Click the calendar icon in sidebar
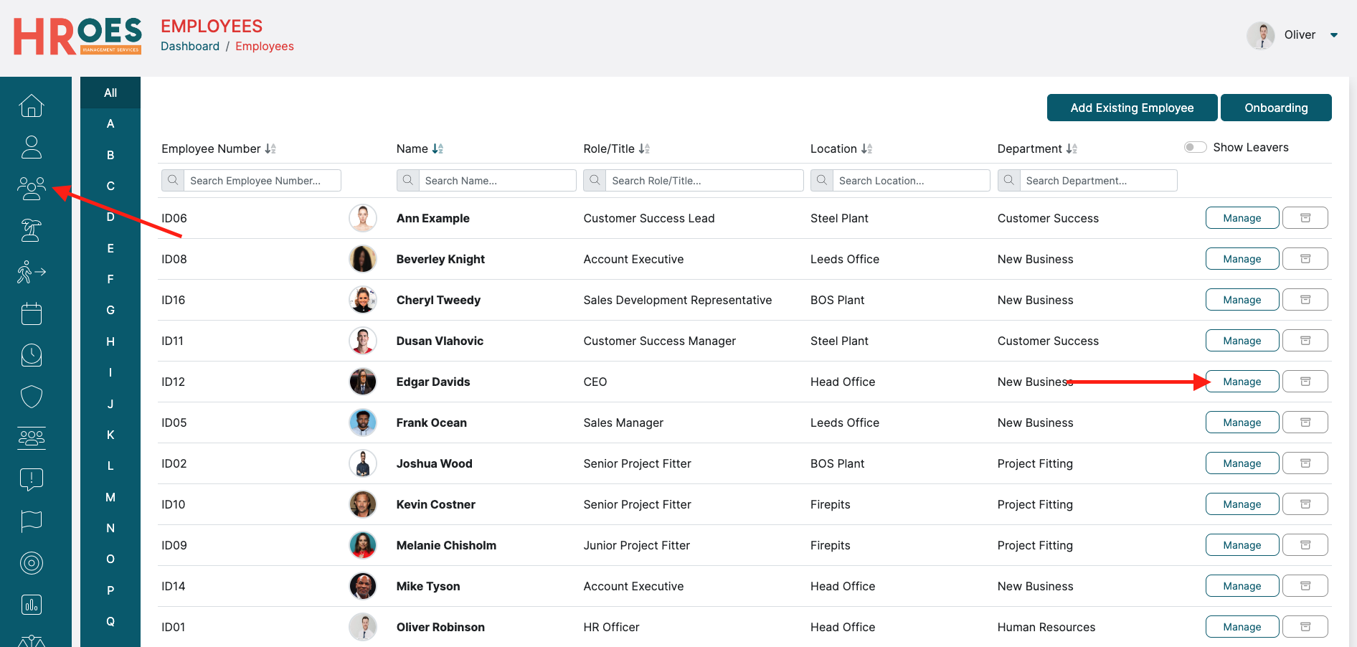Viewport: 1357px width, 647px height. click(32, 313)
